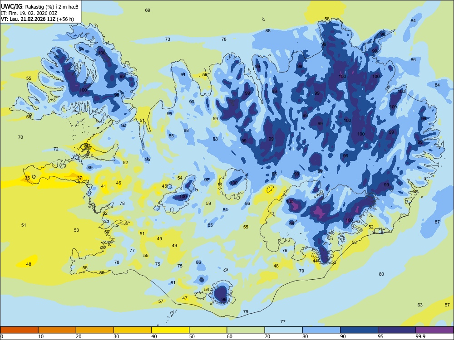This screenshot has height=340, width=454.
Task: Select the map value 46
Action: point(118,183)
